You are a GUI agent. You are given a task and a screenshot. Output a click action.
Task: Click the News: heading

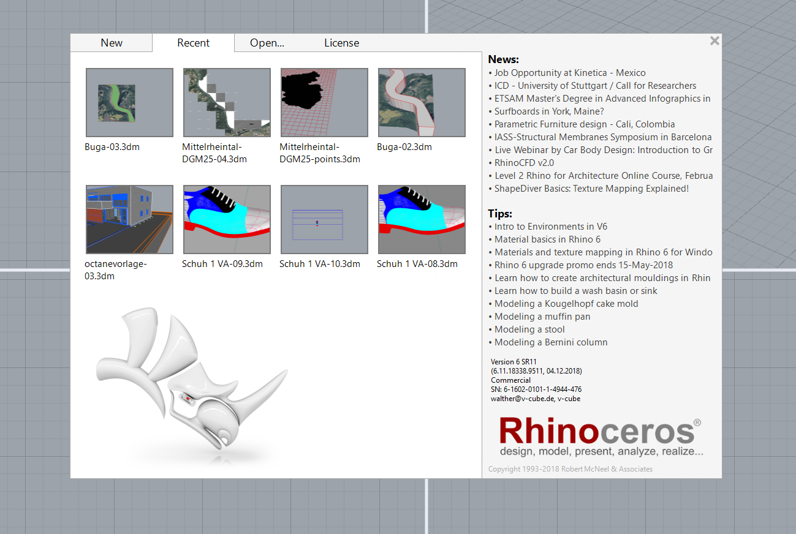click(x=504, y=59)
